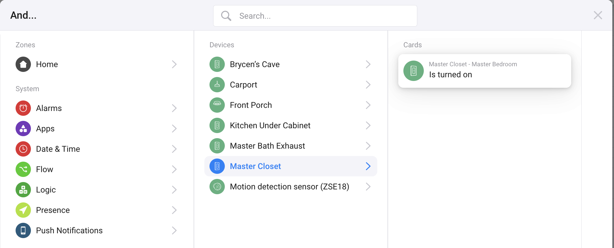Click the red Alarms clock icon
Screen dimensions: 614x248
pos(23,108)
